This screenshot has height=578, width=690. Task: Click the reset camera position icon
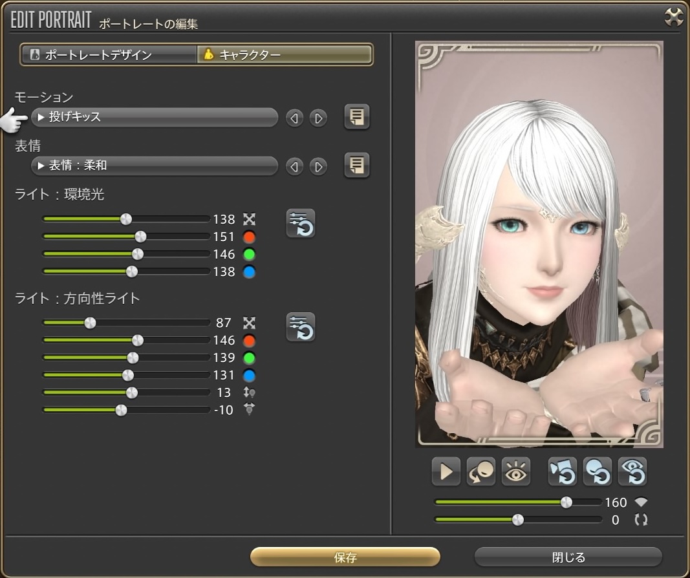click(x=562, y=471)
